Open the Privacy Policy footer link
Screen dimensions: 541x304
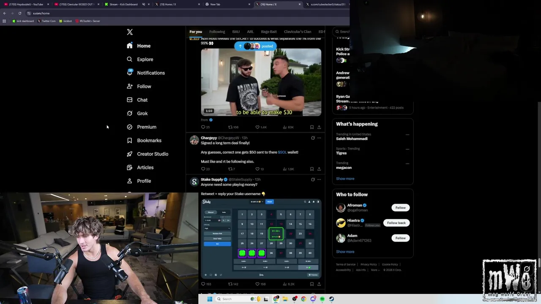369,265
